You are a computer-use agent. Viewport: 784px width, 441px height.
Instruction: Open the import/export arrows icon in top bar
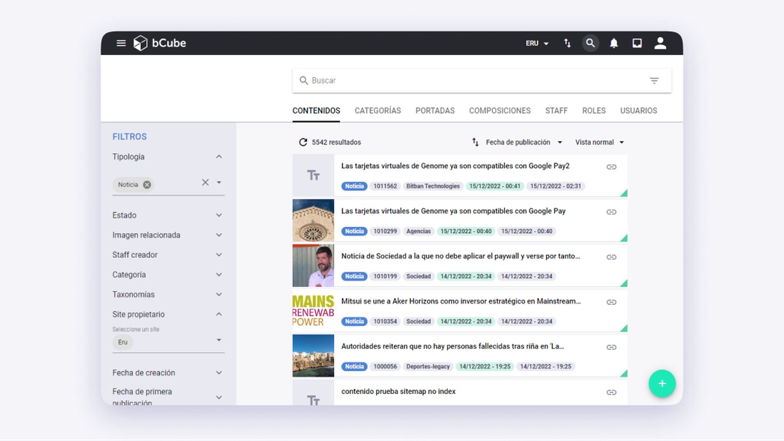[x=567, y=43]
